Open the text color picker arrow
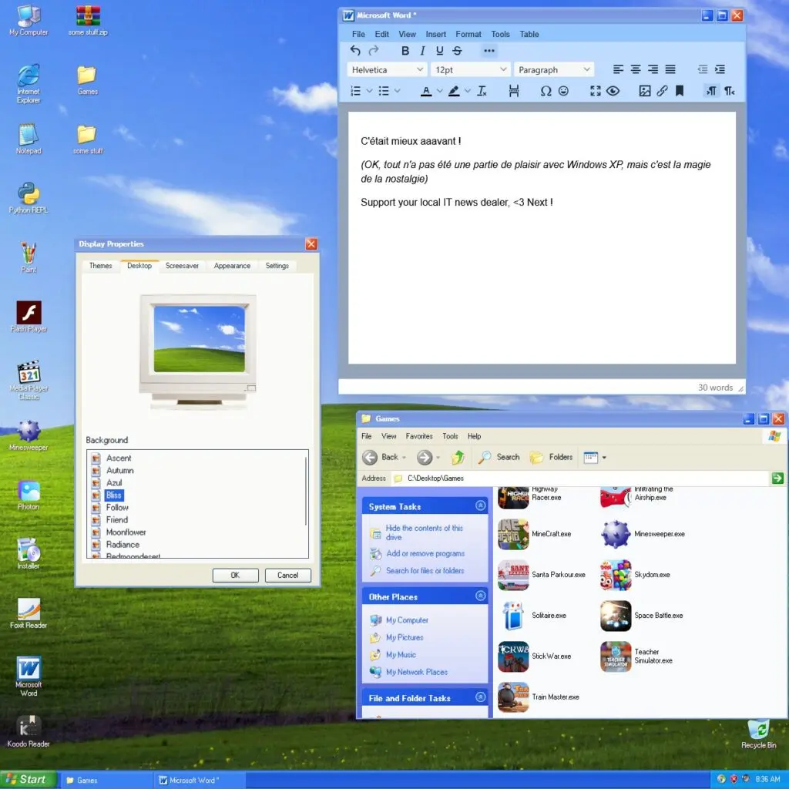The width and height of the screenshot is (789, 789). (x=439, y=91)
